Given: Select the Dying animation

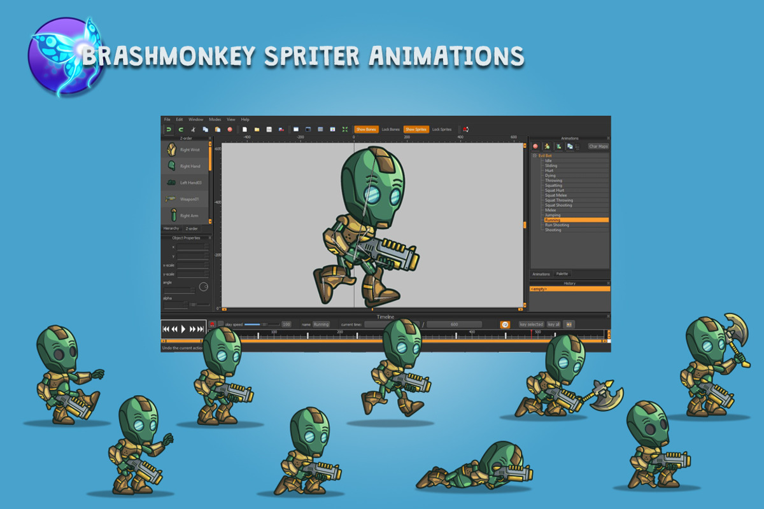Looking at the screenshot, I should click(576, 176).
